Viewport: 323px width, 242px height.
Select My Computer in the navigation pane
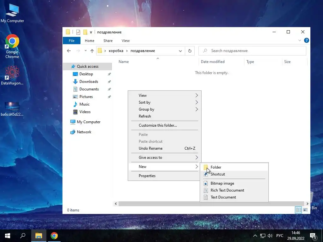pos(88,122)
